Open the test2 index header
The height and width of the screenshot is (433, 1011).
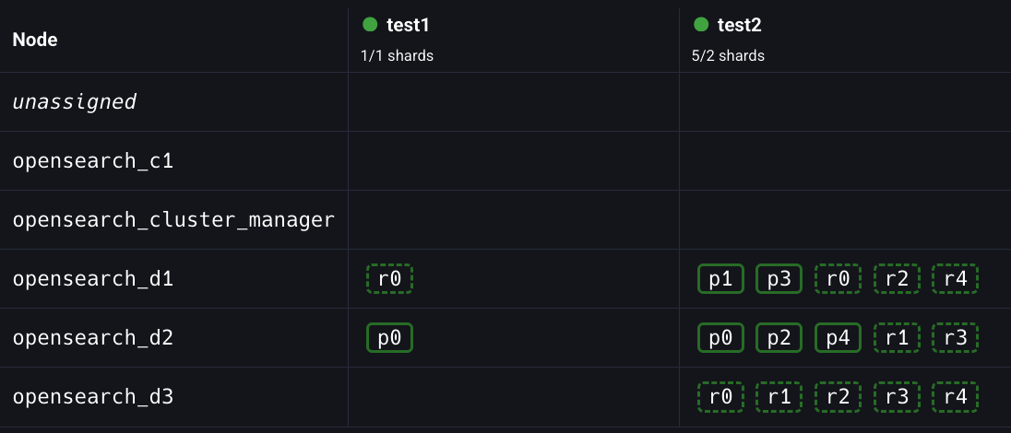[x=741, y=25]
